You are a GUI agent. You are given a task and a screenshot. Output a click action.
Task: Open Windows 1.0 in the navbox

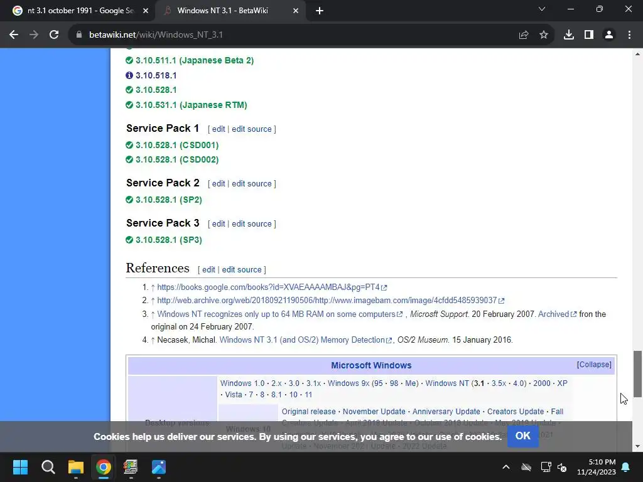coord(242,383)
